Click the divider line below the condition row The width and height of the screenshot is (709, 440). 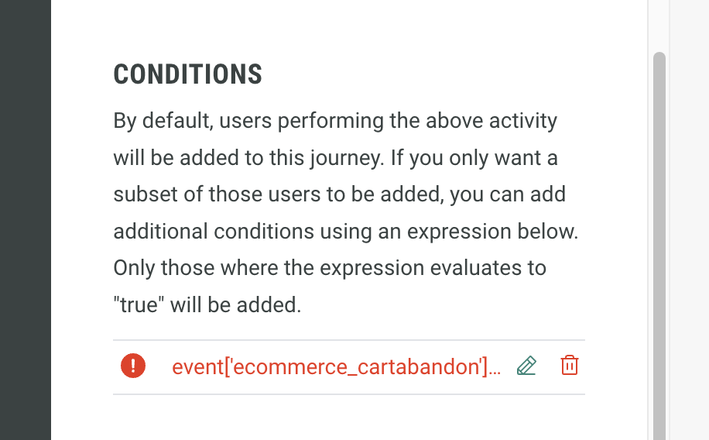348,394
